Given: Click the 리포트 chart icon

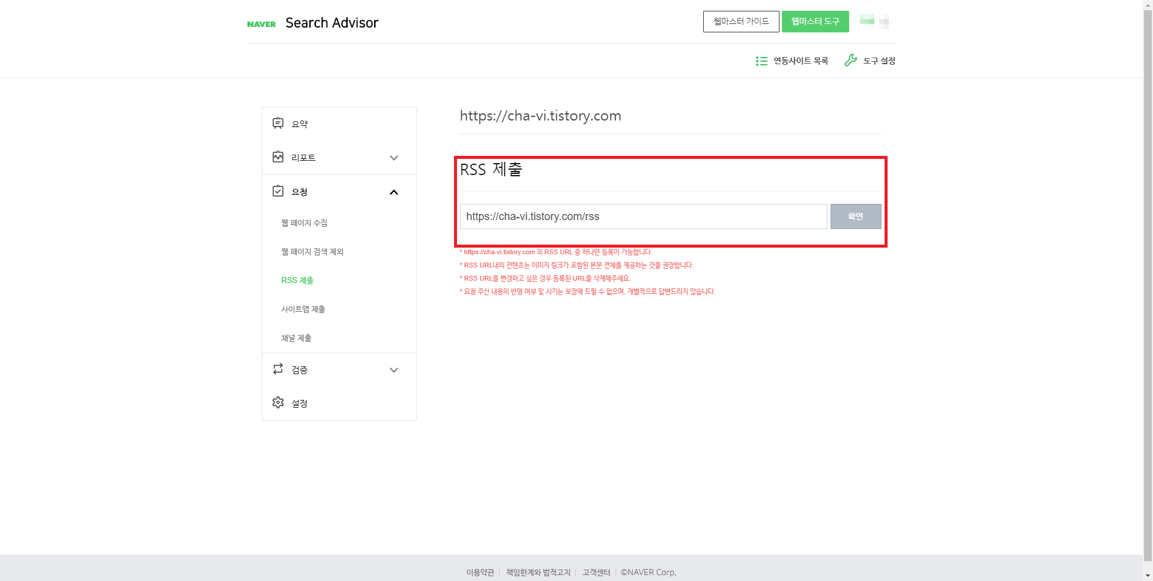Looking at the screenshot, I should (278, 156).
